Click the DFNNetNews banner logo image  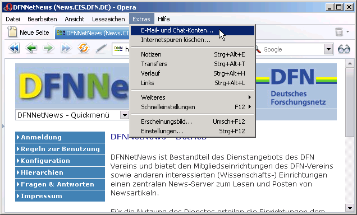click(x=73, y=86)
